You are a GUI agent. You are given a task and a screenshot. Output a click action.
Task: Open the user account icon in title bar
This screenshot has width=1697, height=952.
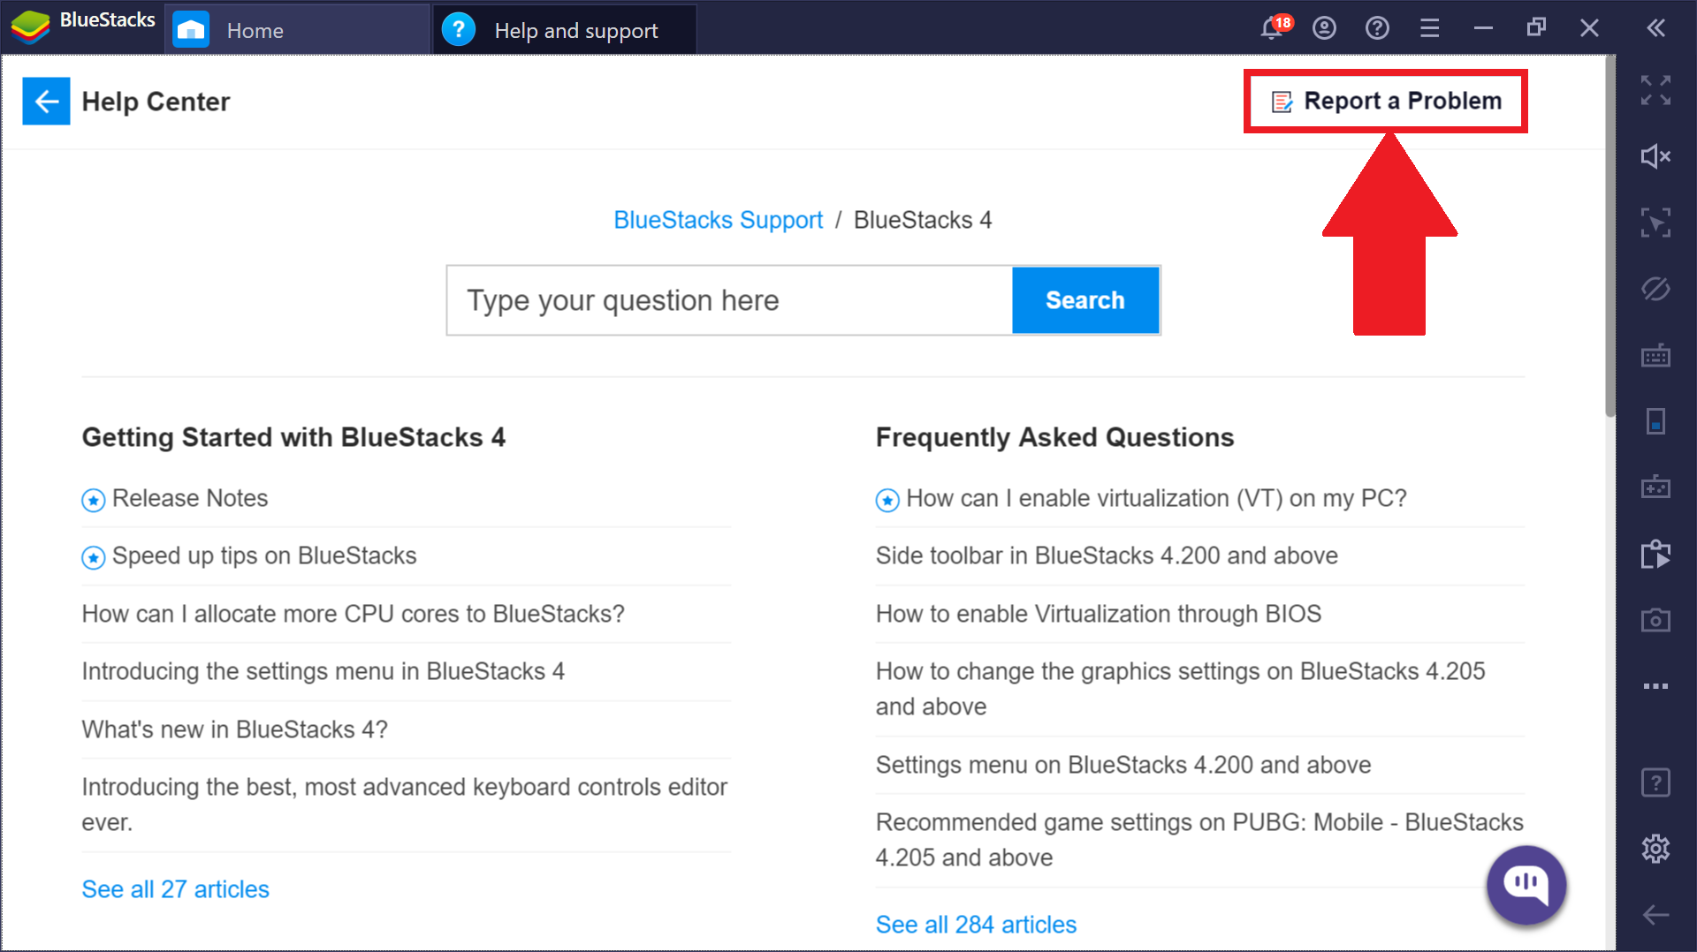point(1324,28)
